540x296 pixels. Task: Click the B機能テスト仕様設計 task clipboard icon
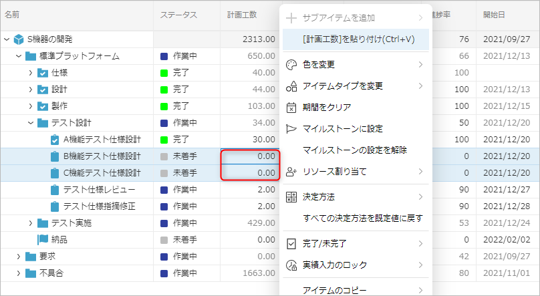pyautogui.click(x=55, y=156)
